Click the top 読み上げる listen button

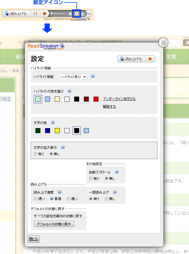tap(16, 14)
